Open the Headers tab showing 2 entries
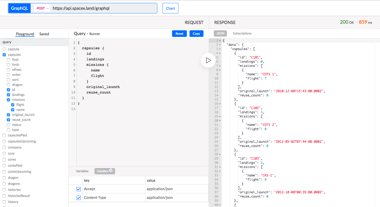380x207 pixels. [104, 171]
